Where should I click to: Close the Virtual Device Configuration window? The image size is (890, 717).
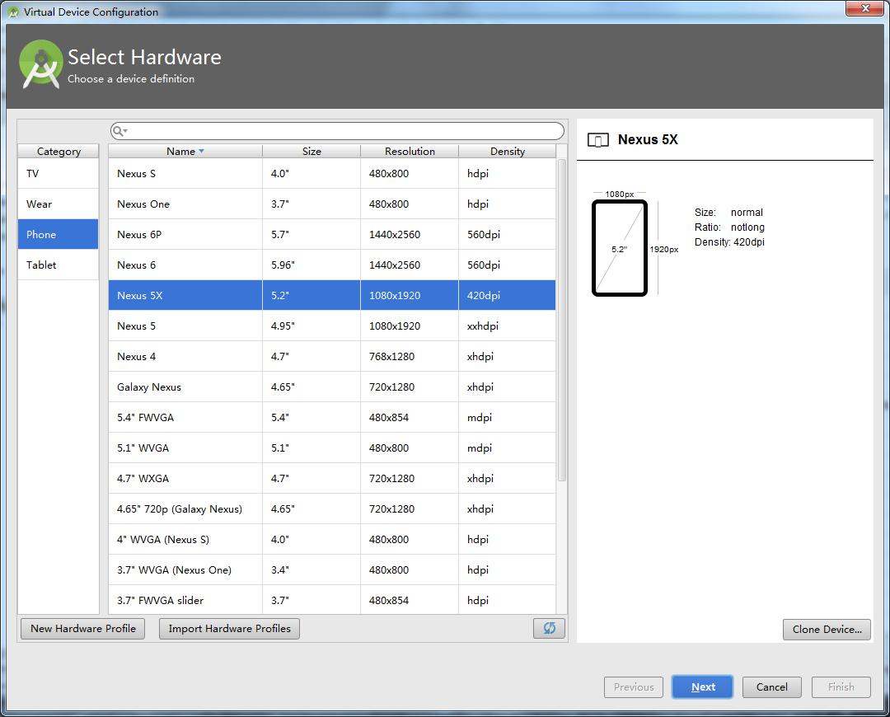click(x=865, y=8)
